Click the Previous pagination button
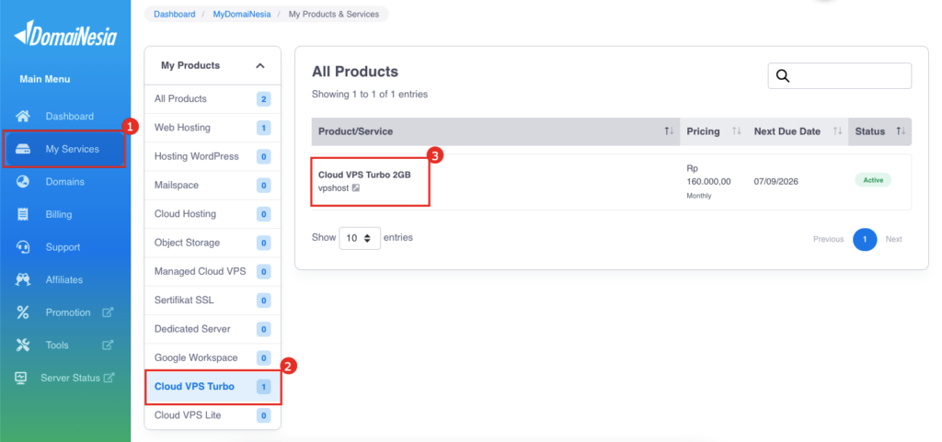 point(829,239)
